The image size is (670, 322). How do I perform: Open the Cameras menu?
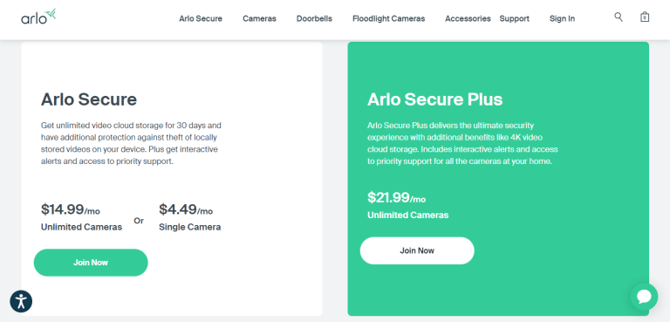tap(259, 19)
